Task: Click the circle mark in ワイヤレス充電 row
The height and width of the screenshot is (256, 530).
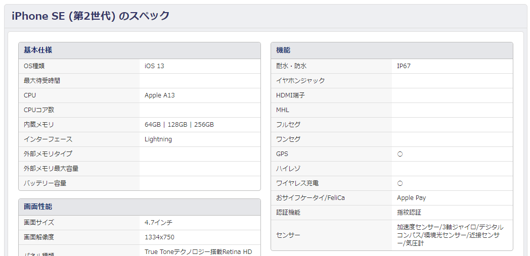Action: [x=400, y=183]
